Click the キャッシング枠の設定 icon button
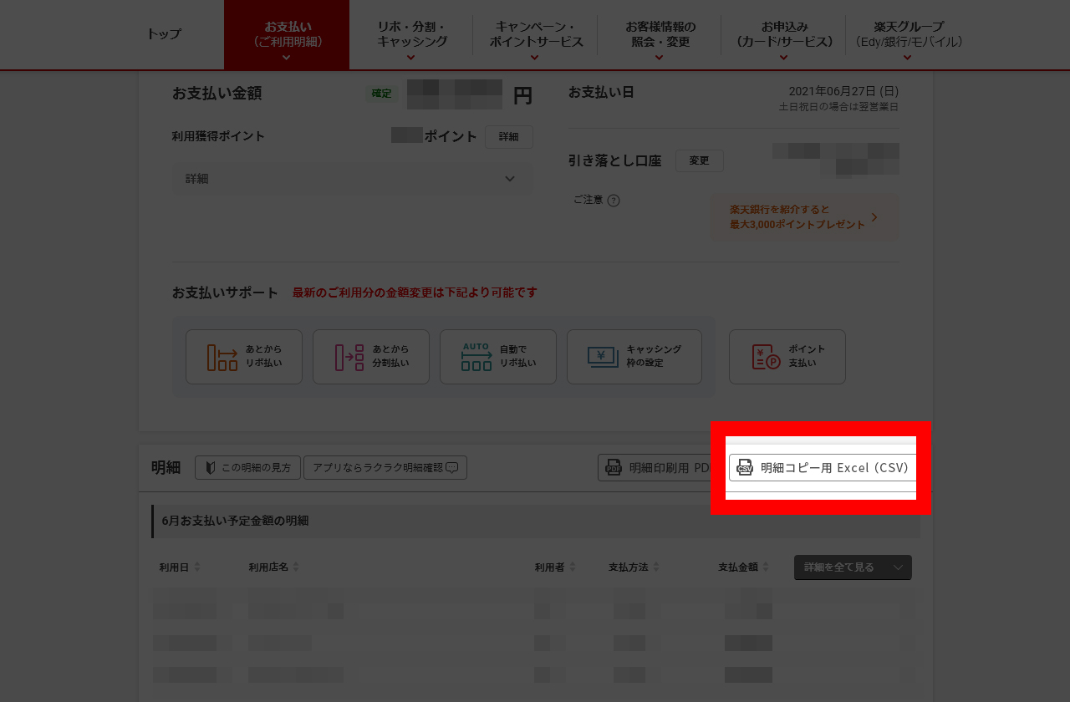1070x702 pixels. pos(634,357)
